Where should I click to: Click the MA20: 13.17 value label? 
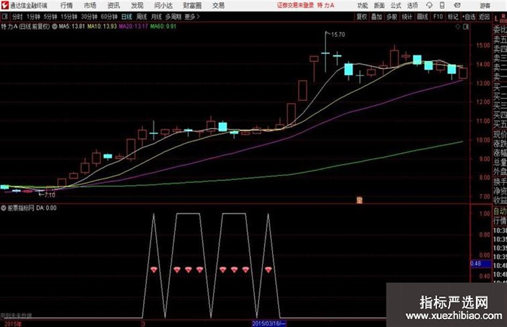click(x=133, y=26)
